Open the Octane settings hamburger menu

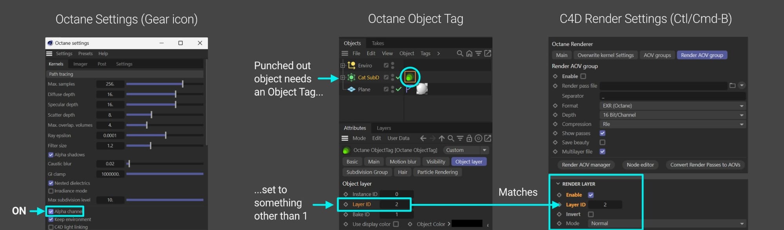click(49, 54)
